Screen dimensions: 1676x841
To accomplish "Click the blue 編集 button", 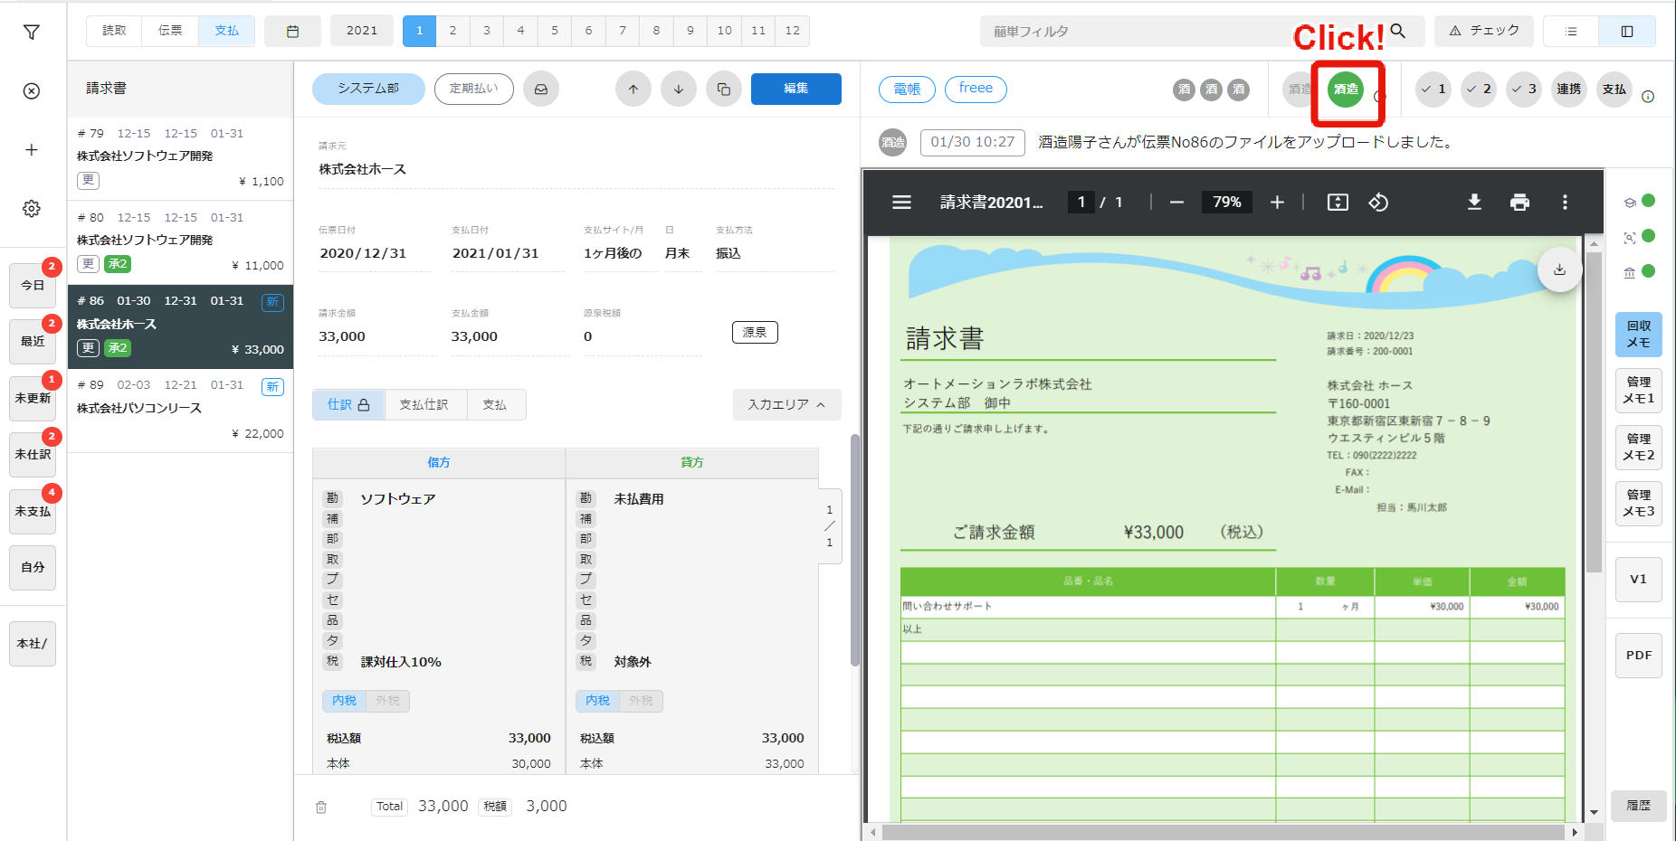I will pos(796,89).
